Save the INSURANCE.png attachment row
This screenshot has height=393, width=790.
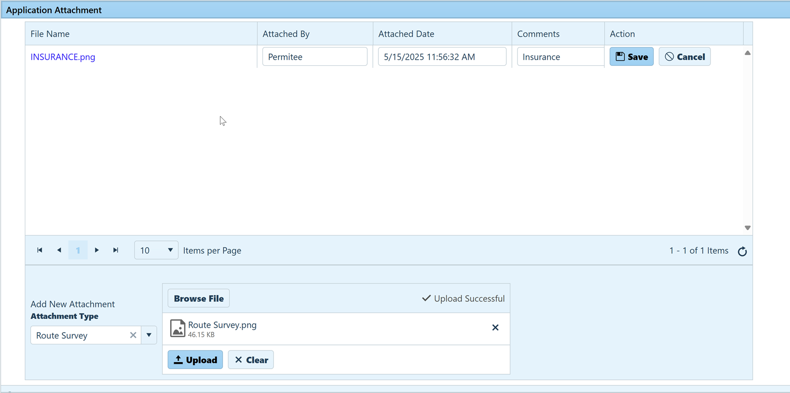click(x=631, y=57)
